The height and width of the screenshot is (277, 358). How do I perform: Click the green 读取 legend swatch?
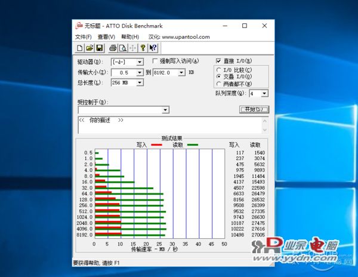[193, 145]
